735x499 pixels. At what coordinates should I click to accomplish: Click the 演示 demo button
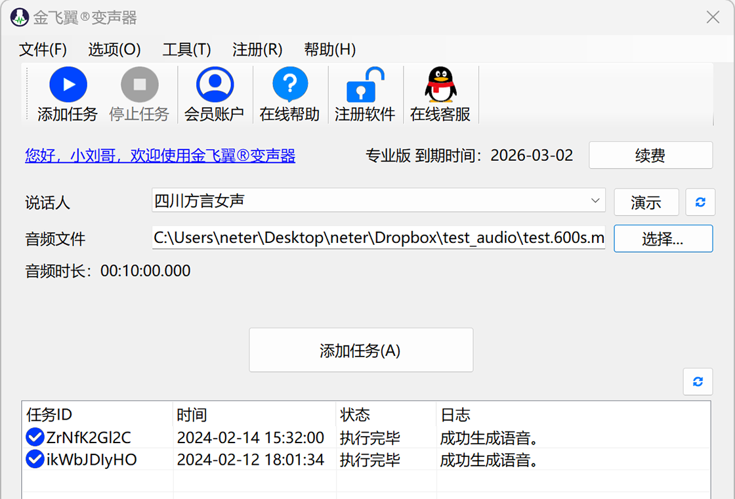pyautogui.click(x=646, y=202)
